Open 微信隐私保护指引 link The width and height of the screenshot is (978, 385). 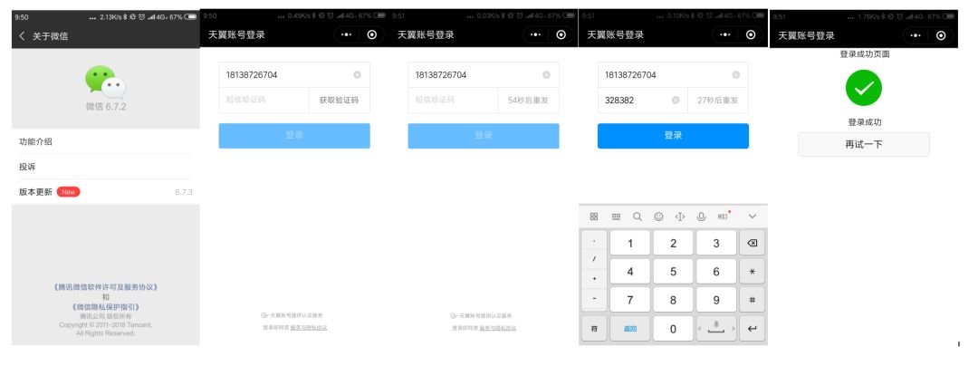[105, 307]
